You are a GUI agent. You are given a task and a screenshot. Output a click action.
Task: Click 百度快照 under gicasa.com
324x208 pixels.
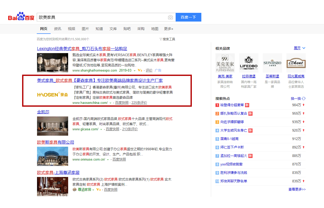click(112, 129)
